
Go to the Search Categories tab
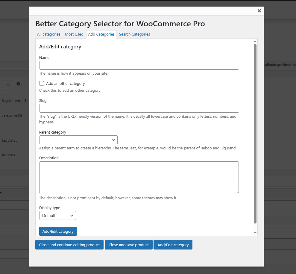[134, 34]
